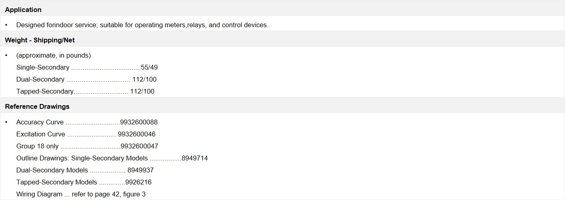The image size is (565, 202).
Task: Click the Reference Drawings section header
Action: [37, 106]
